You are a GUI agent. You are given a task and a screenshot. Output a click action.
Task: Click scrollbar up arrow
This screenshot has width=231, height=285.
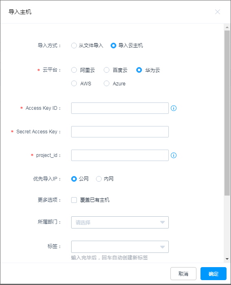point(227,27)
